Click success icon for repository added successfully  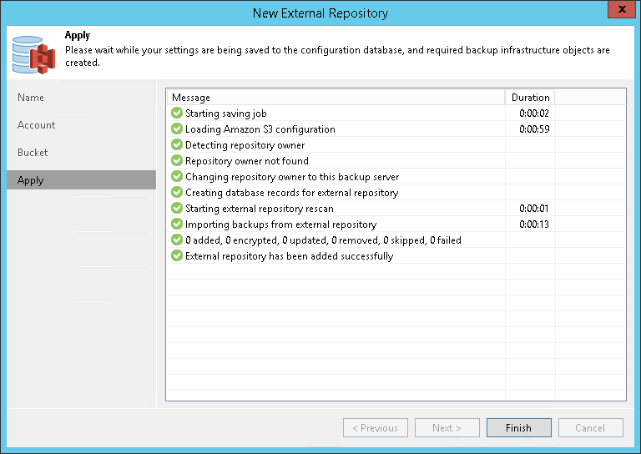coord(177,256)
